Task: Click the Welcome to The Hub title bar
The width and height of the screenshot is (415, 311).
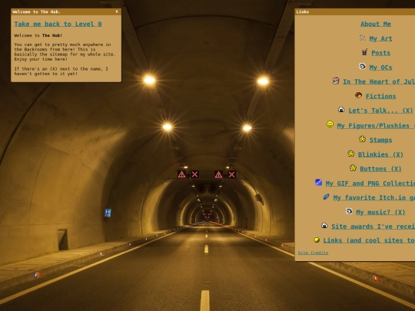Action: (x=66, y=12)
